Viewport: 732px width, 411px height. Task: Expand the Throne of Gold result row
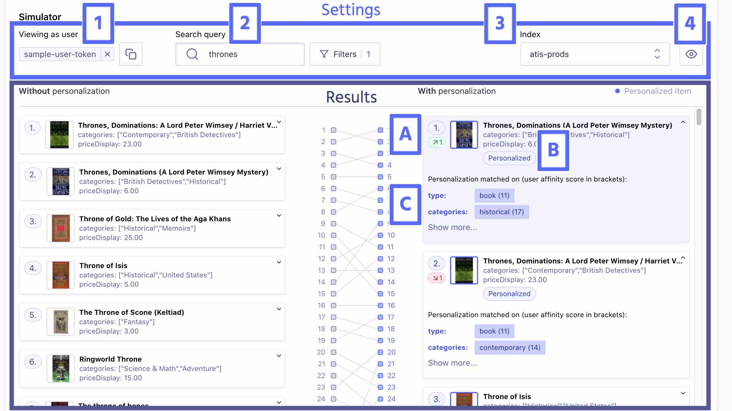coord(278,215)
